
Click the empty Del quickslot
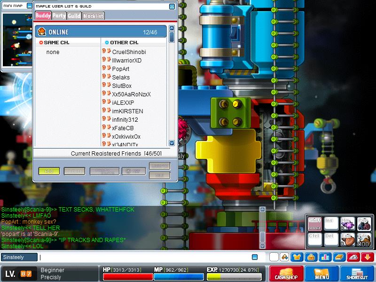click(x=331, y=239)
